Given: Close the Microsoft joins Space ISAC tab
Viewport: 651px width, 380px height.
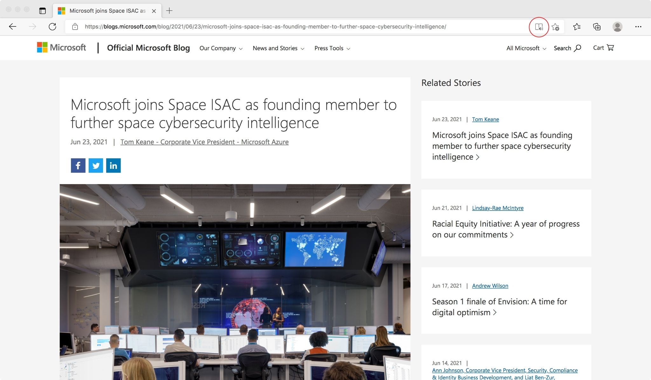Looking at the screenshot, I should click(x=154, y=11).
